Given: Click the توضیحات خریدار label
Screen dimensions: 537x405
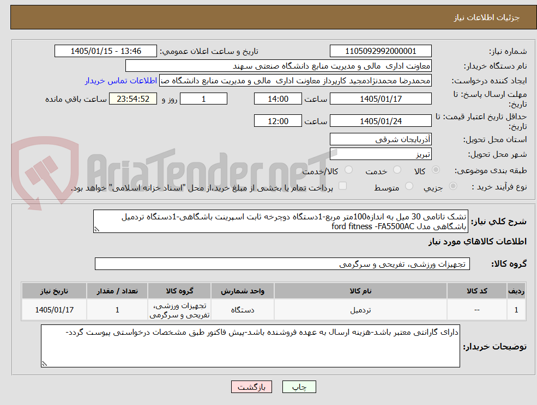Looking at the screenshot, I should click(x=494, y=347).
